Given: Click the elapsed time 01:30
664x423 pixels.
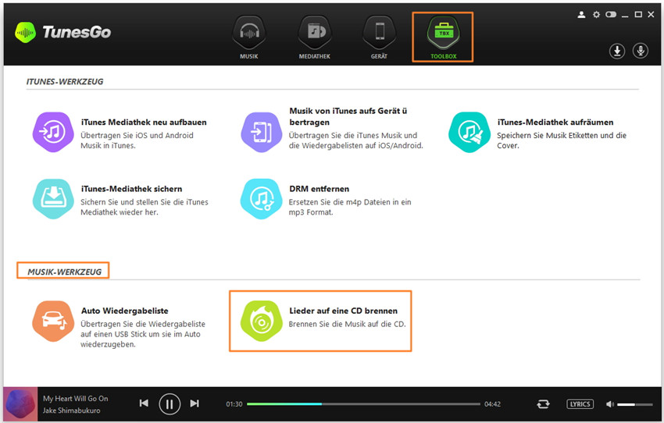Looking at the screenshot, I should point(234,404).
